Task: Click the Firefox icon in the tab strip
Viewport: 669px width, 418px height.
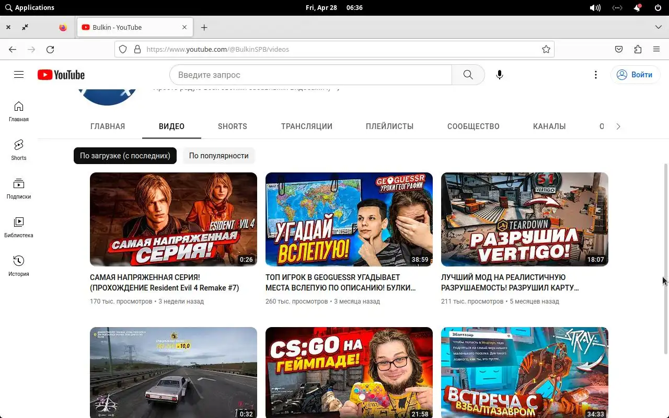Action: pyautogui.click(x=63, y=27)
